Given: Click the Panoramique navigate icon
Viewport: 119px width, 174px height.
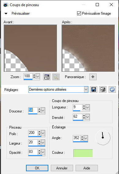Looking at the screenshot, I should pos(93,77).
